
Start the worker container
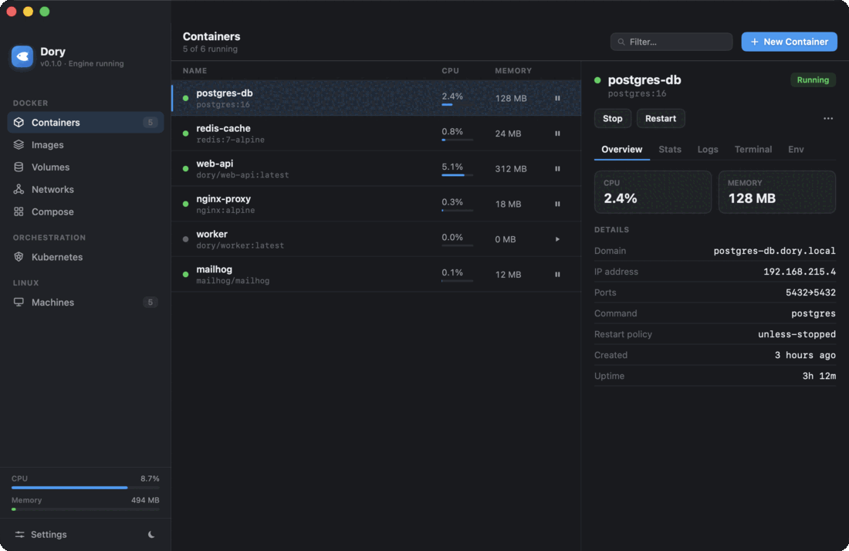[557, 238]
